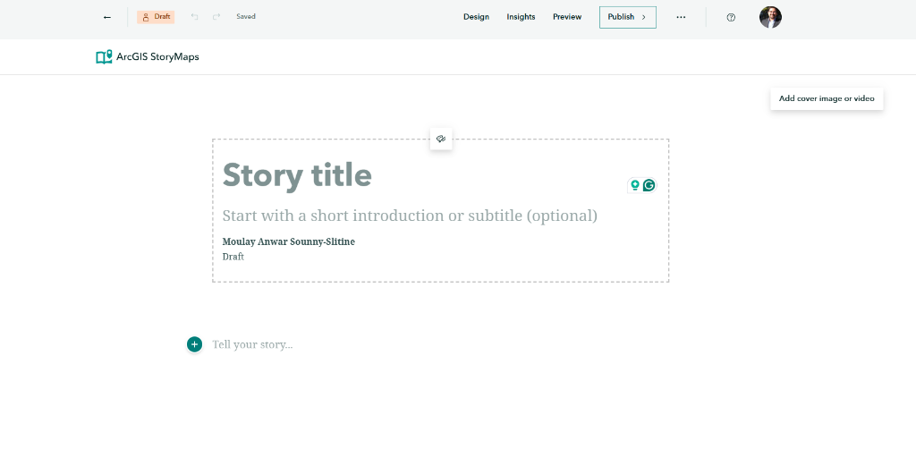Open the more actions ellipsis menu

(681, 17)
